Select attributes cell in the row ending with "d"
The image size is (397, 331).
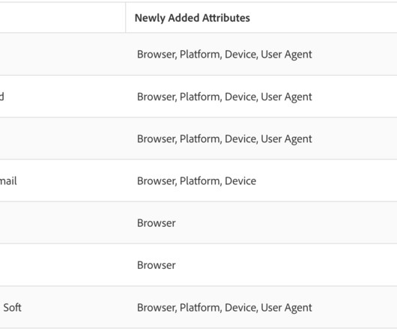[x=224, y=97]
